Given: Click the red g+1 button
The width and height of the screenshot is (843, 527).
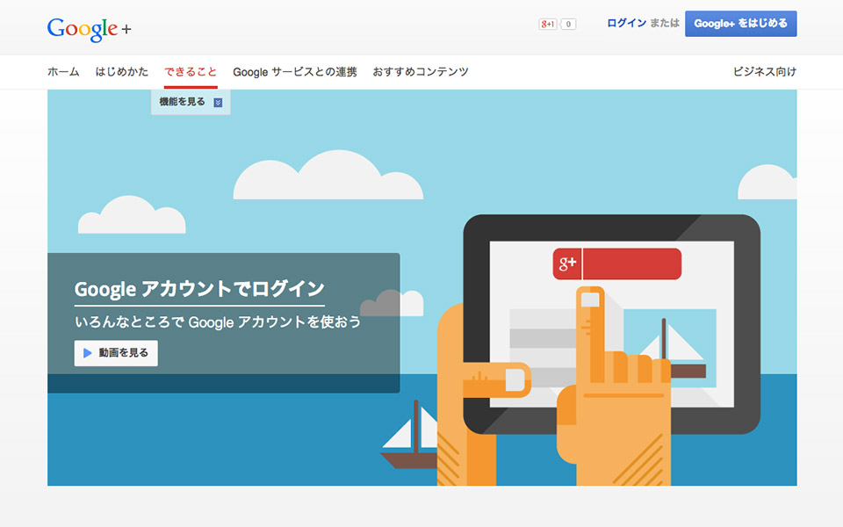Looking at the screenshot, I should (547, 25).
